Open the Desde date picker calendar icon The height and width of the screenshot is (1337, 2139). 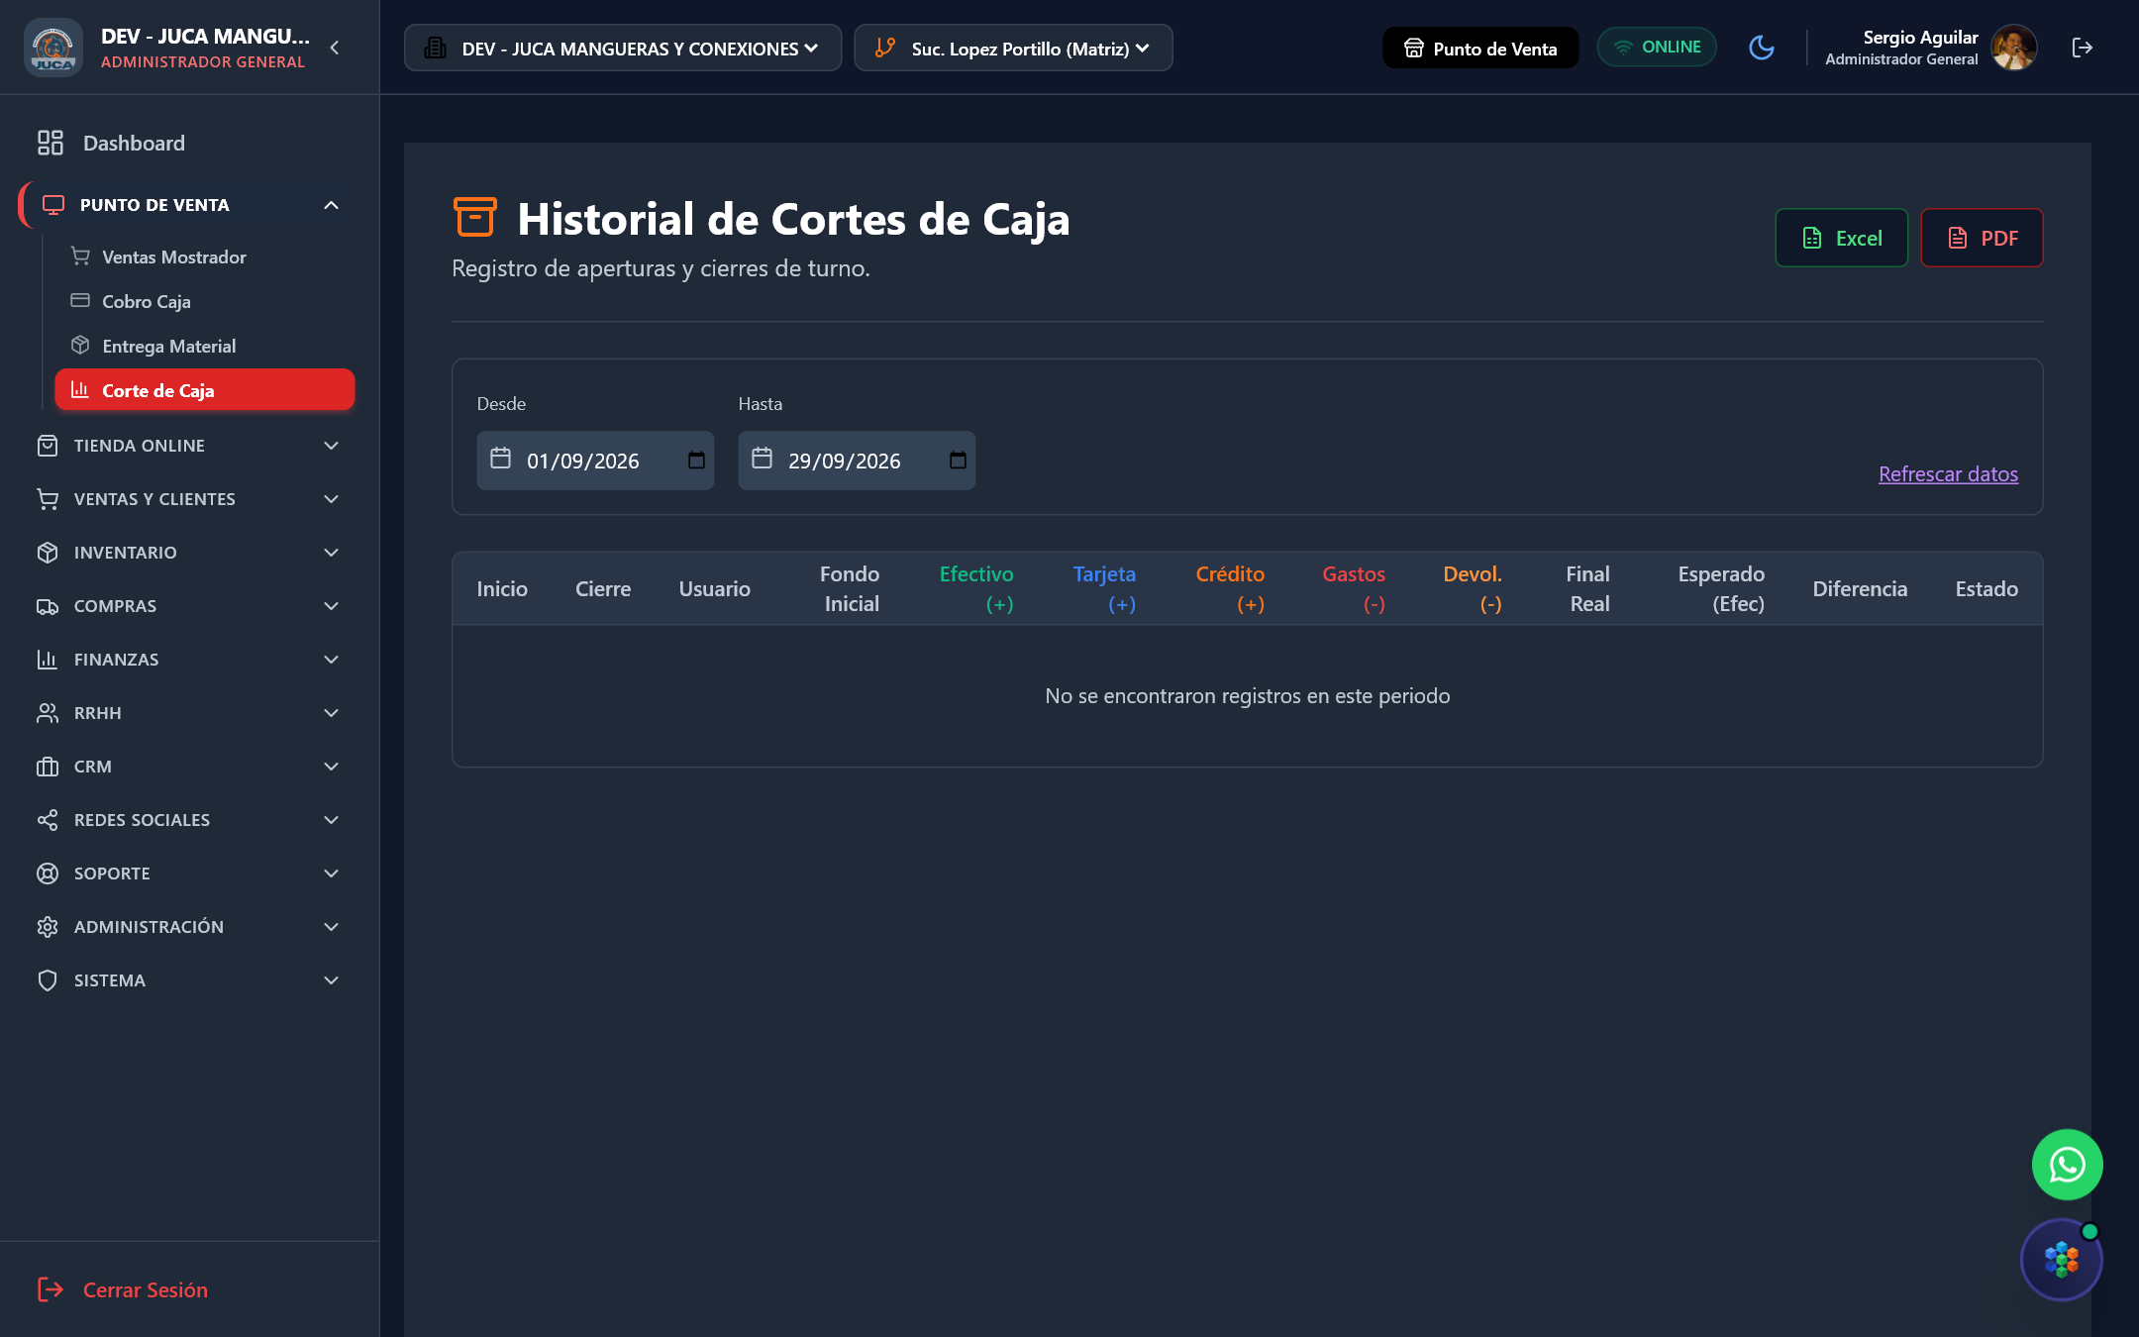pos(696,461)
